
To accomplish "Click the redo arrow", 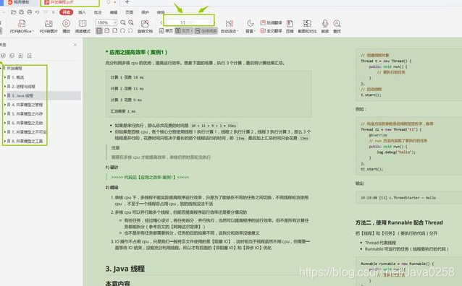I will pos(45,12).
